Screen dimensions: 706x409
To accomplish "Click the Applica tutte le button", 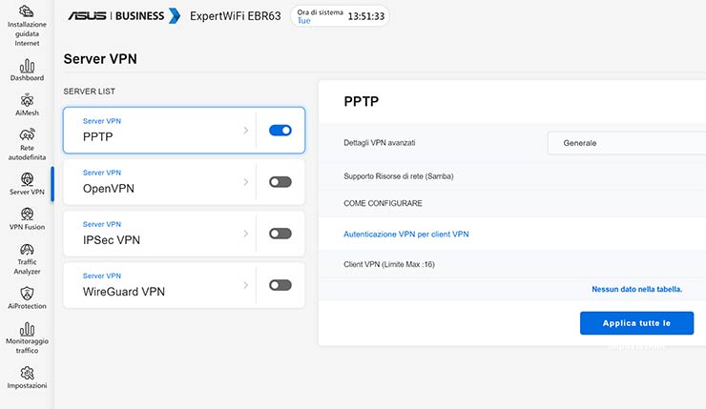I will pyautogui.click(x=636, y=323).
